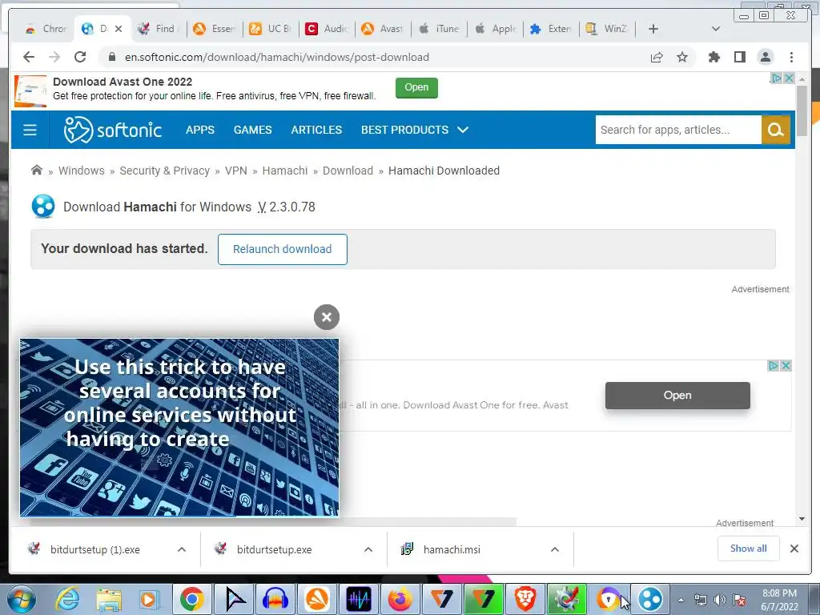Switch to the iTunes tab
Image resolution: width=820 pixels, height=615 pixels.
440,29
